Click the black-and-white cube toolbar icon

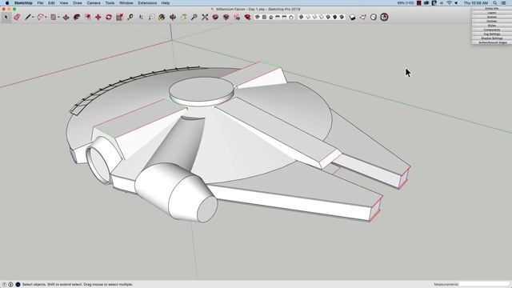coord(352,17)
